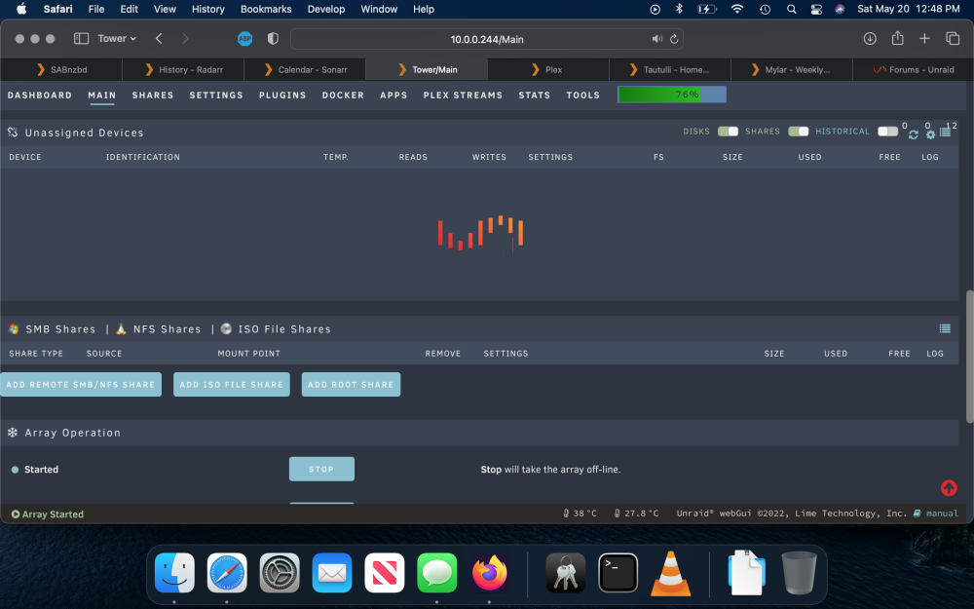
Task: Open the STATS menu
Action: coord(534,95)
